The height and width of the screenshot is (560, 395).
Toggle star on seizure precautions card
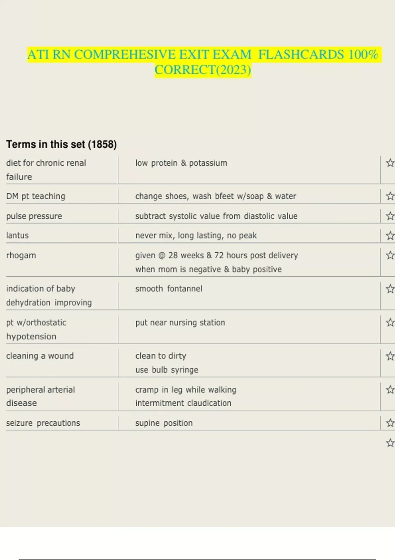pos(390,423)
